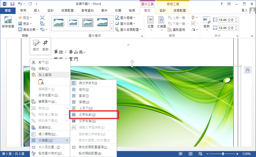Click Sign in (登入) link
The height and width of the screenshot is (157, 256).
click(244, 10)
